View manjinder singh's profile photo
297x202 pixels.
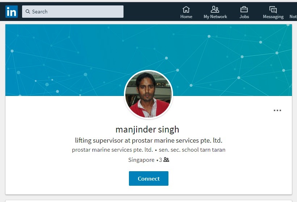[148, 94]
